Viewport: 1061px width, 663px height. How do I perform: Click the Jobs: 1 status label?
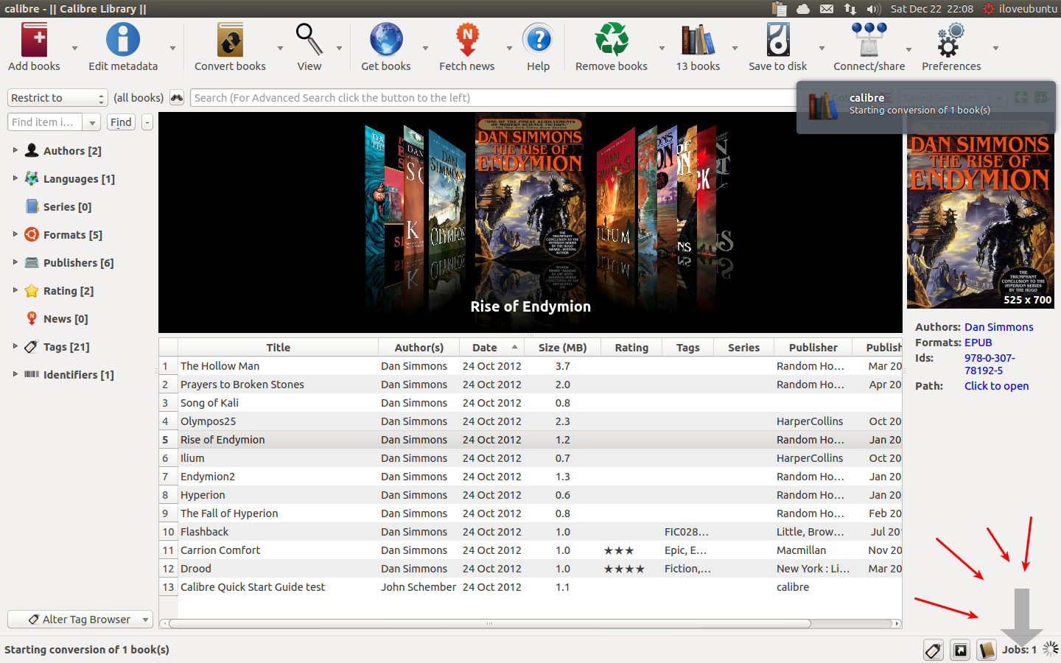point(1019,650)
